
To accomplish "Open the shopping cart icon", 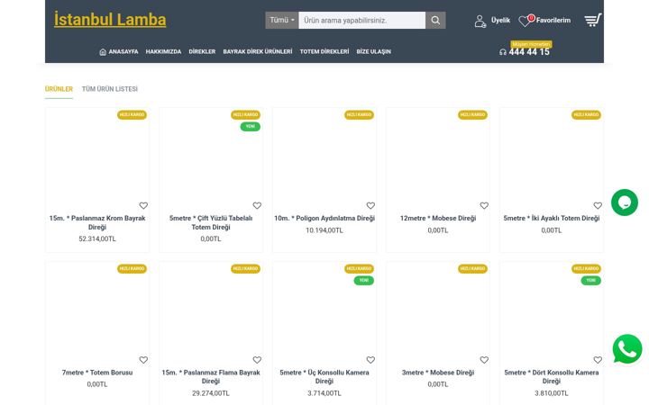I will coord(593,20).
